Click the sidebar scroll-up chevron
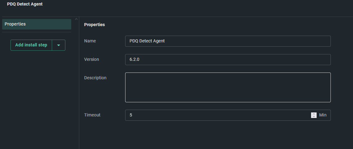The image size is (353, 149). coord(76,19)
